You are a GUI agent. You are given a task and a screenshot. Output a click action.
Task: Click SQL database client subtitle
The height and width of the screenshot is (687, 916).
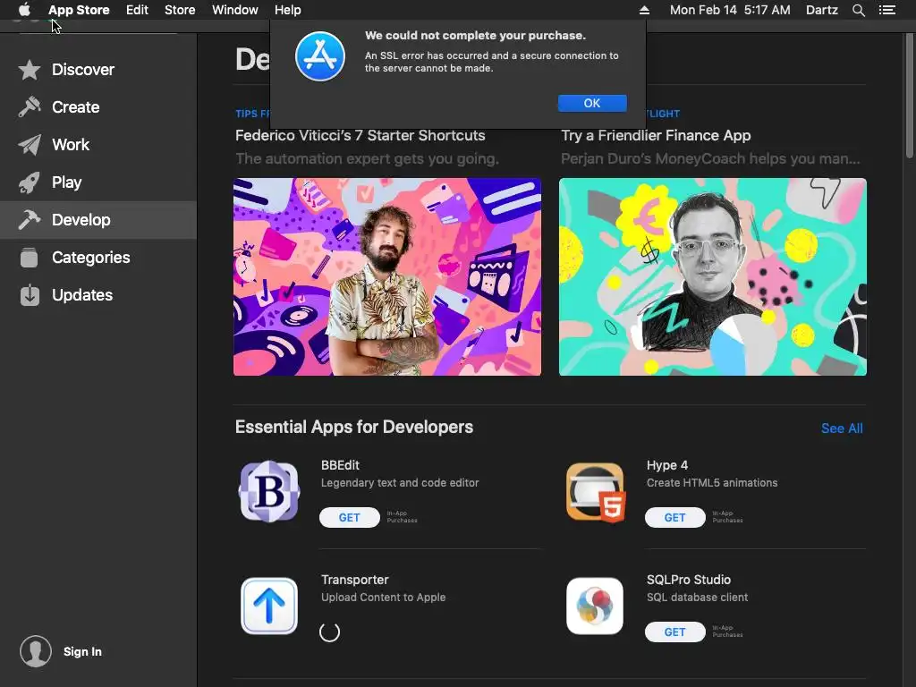[697, 597]
